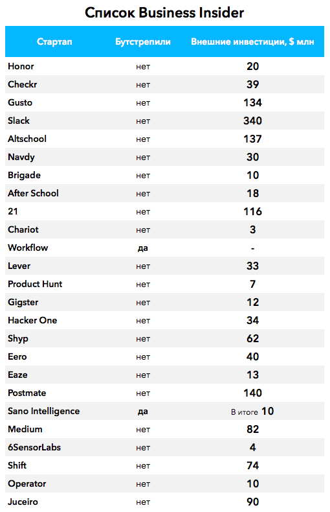The image size is (330, 512).
Task: Select Postmate's 140 investment value
Action: click(253, 393)
